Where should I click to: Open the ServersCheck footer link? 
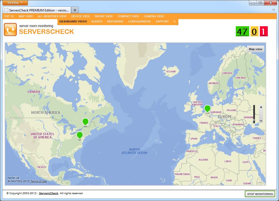pyautogui.click(x=49, y=193)
